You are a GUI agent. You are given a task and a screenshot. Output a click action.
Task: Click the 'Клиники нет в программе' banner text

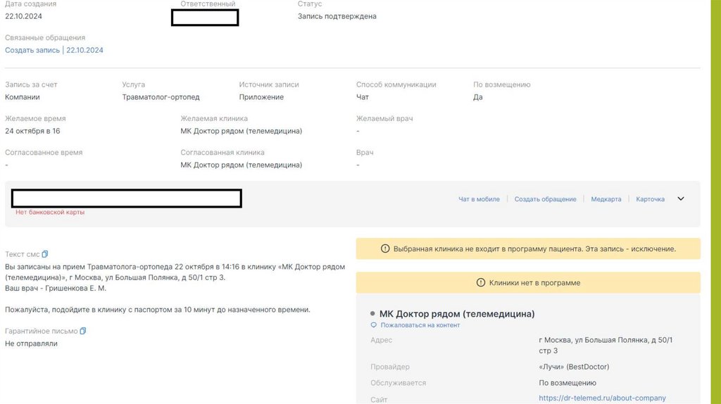[534, 283]
